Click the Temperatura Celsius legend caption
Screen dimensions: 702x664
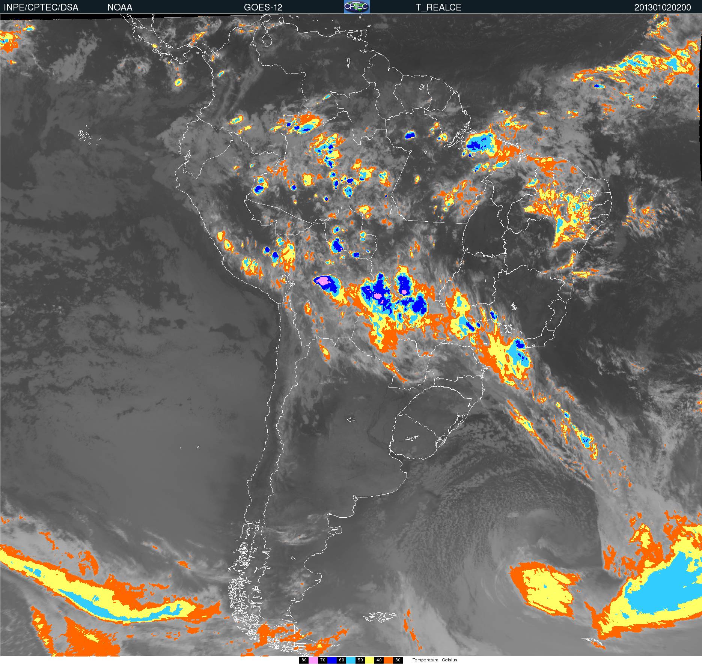435,660
